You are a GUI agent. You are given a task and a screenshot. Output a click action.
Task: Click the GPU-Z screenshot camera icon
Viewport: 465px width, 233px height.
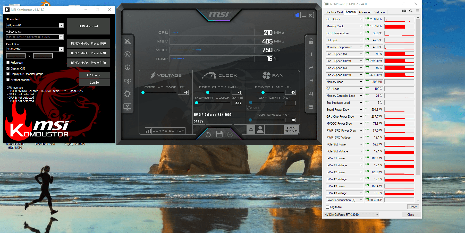pos(404,11)
